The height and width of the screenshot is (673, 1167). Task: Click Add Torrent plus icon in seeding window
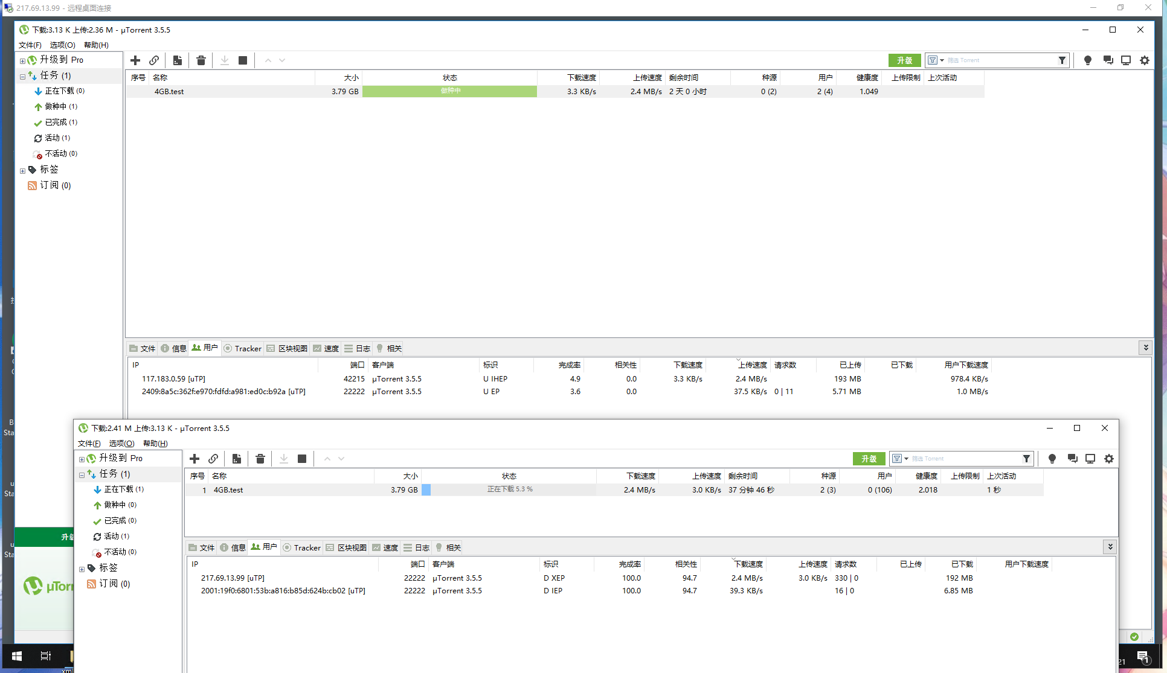pyautogui.click(x=135, y=60)
